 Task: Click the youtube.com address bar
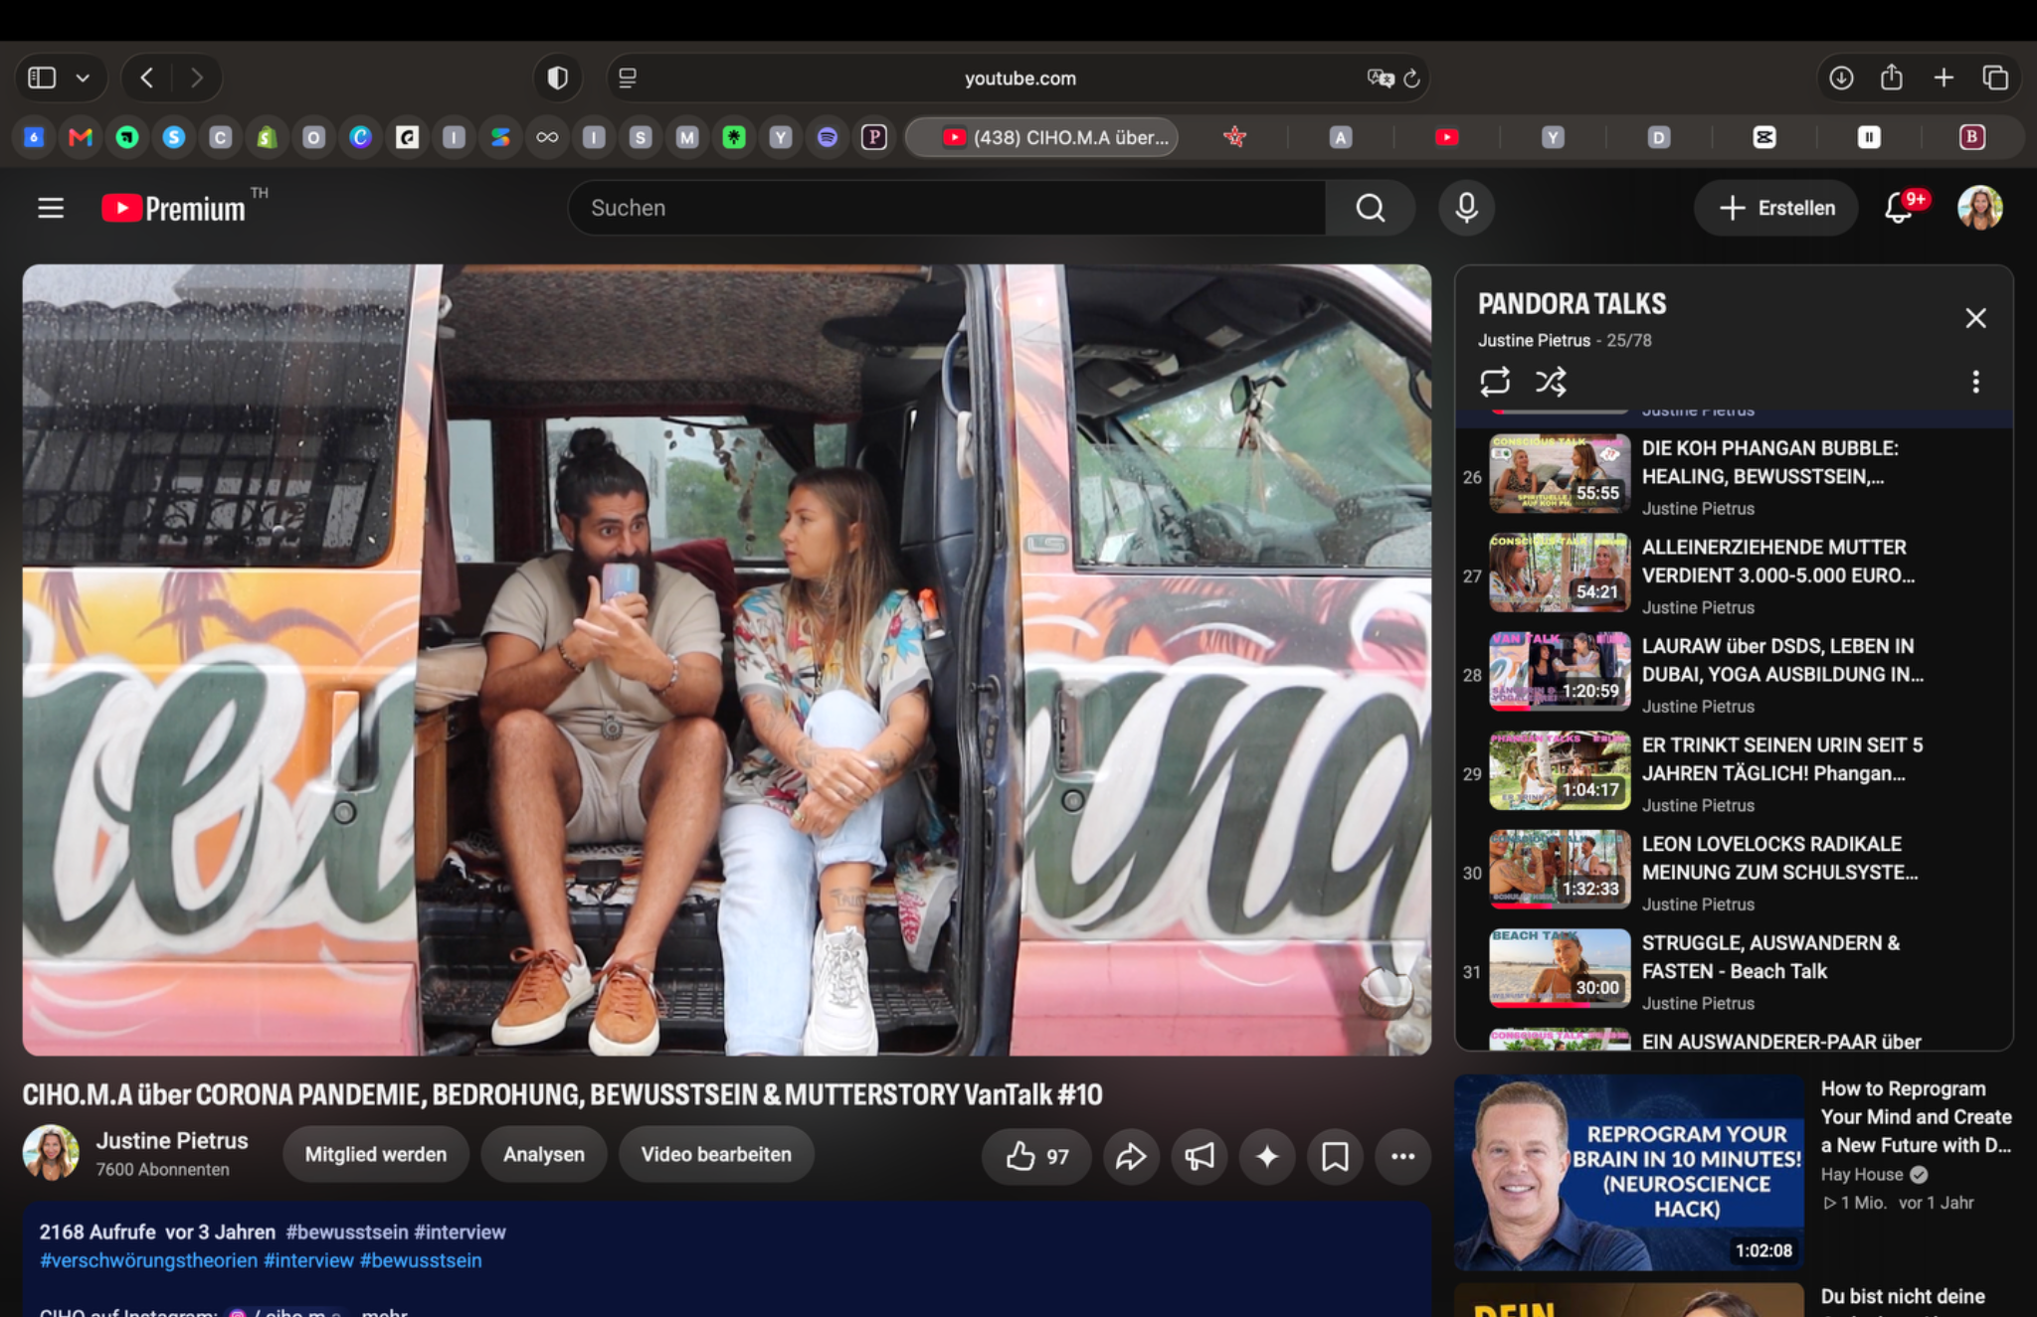[1019, 78]
